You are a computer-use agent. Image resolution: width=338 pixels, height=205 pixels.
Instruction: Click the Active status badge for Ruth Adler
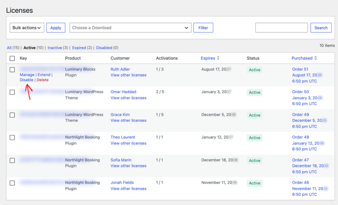tap(255, 70)
